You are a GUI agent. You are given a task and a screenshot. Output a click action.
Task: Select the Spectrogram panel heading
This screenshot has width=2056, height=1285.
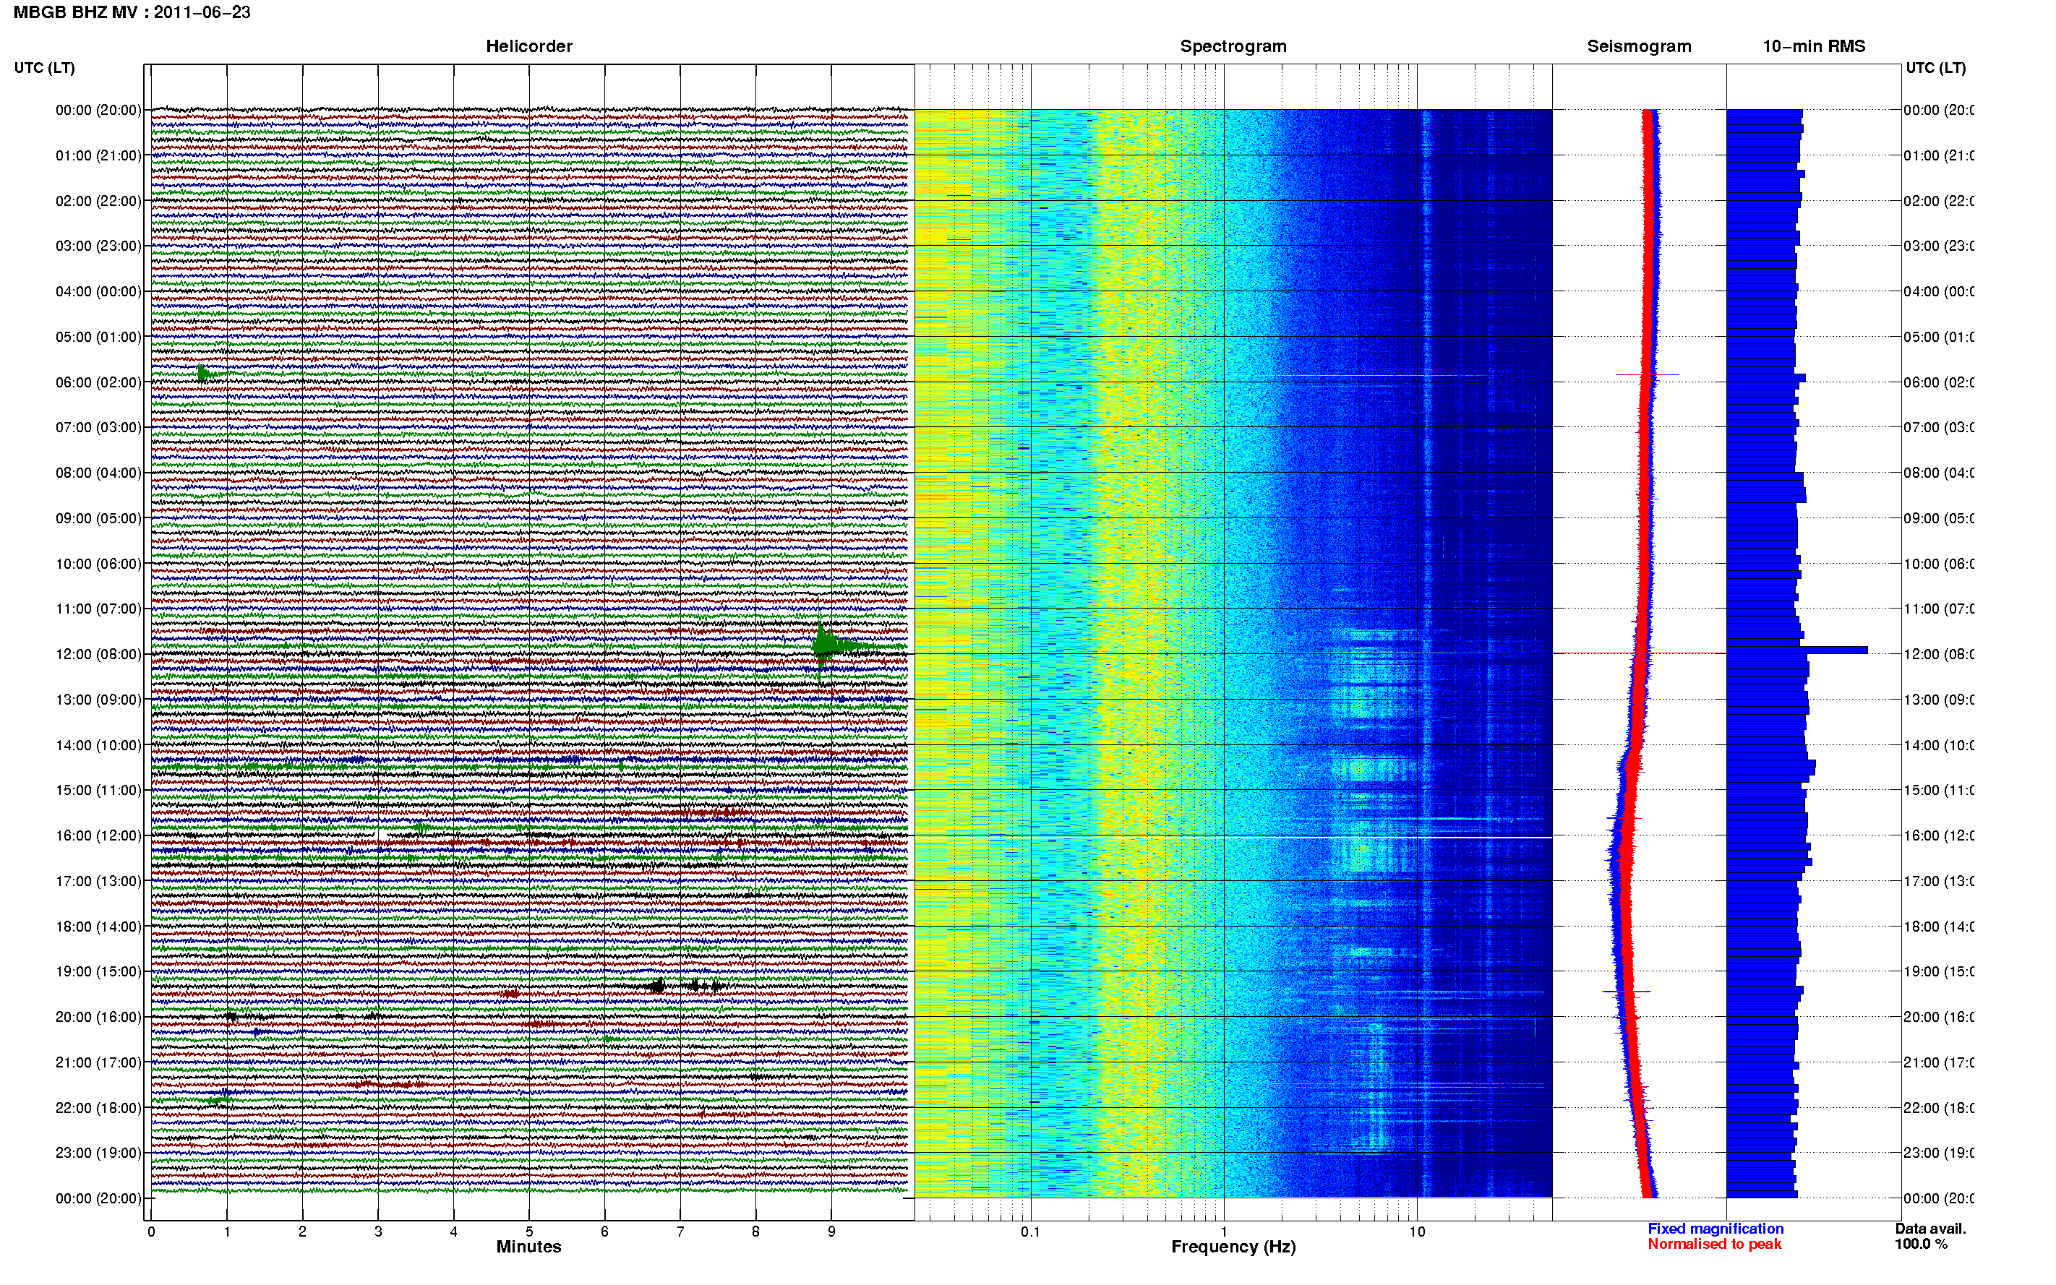coord(1233,46)
